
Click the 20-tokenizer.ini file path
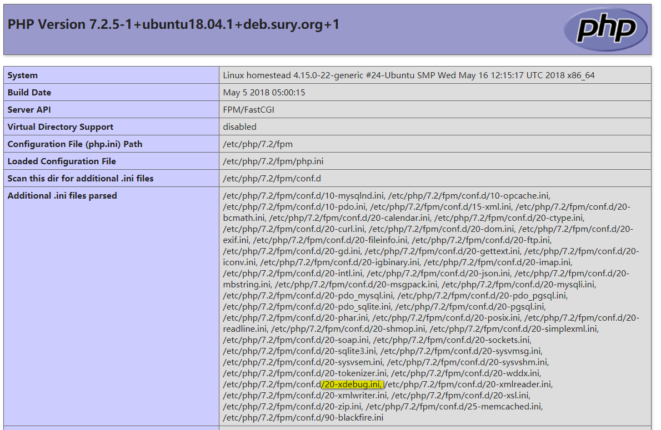(305, 373)
